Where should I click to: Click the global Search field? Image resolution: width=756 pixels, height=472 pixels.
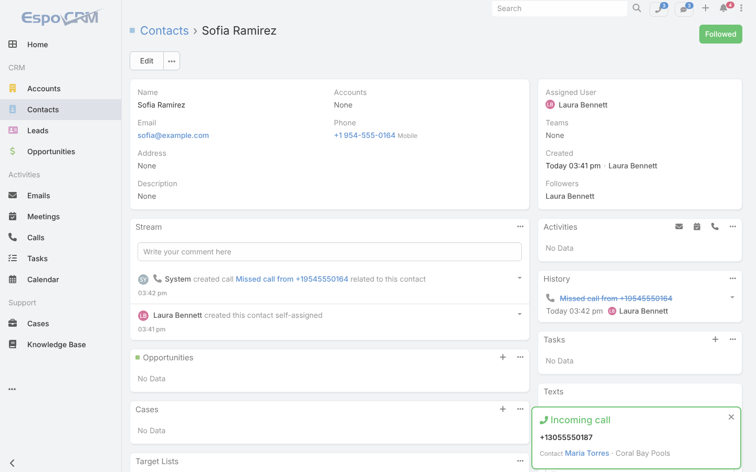(559, 8)
